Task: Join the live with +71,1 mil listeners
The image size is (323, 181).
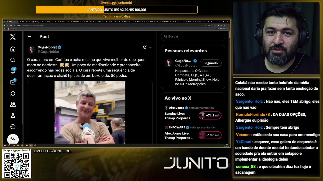Action: point(210,115)
